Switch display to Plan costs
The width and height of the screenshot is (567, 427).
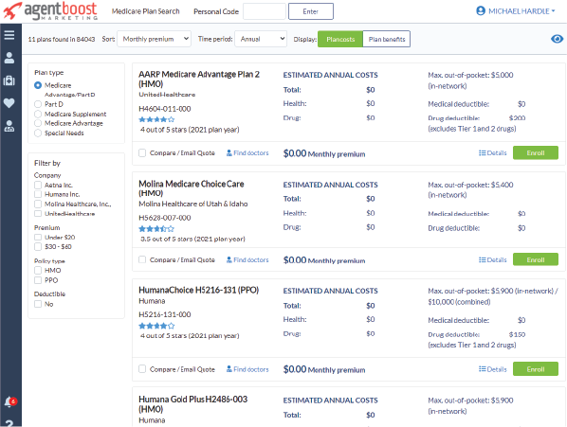(340, 39)
